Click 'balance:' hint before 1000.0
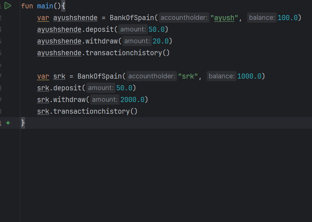The height and width of the screenshot is (222, 312). (222, 76)
